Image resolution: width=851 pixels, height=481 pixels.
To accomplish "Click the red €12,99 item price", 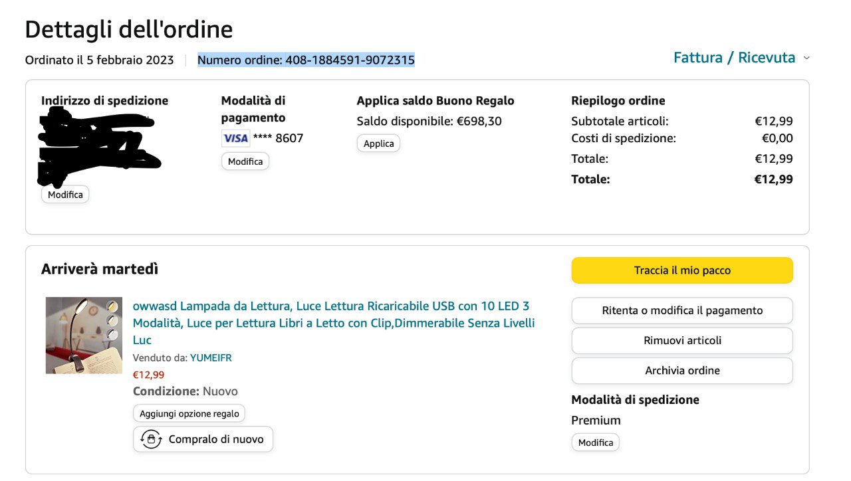I will [x=148, y=375].
